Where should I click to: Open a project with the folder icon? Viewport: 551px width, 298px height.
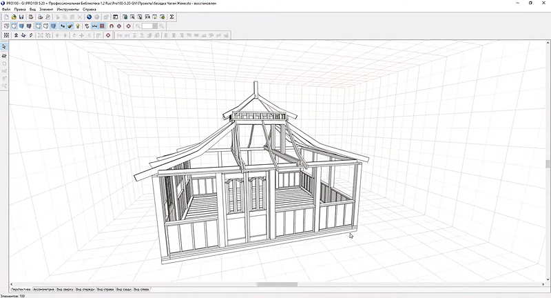pyautogui.click(x=14, y=17)
